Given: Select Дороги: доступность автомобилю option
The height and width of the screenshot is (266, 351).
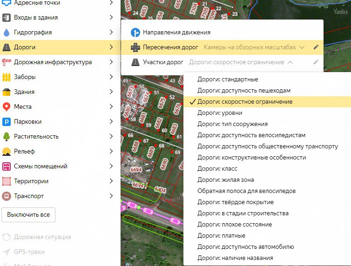Looking at the screenshot, I should pyautogui.click(x=267, y=247).
